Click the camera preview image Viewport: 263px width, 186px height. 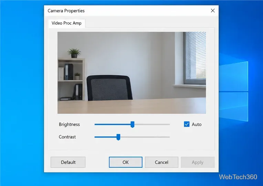(131, 73)
